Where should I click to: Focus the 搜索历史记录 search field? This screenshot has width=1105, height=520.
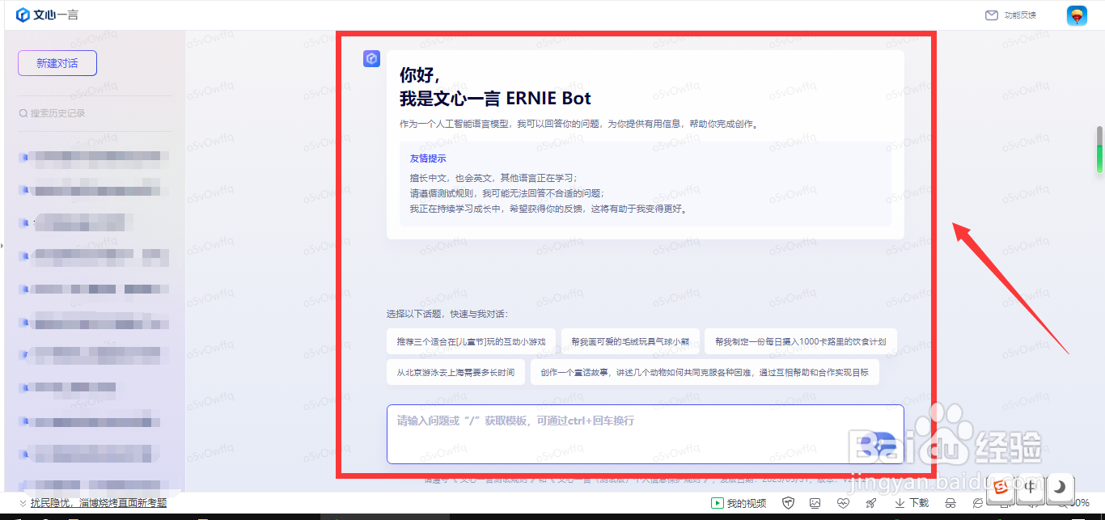coord(95,113)
